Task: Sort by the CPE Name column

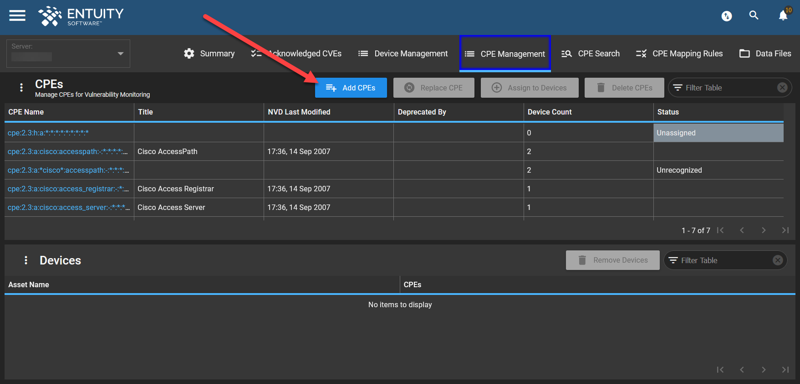Action: click(69, 112)
